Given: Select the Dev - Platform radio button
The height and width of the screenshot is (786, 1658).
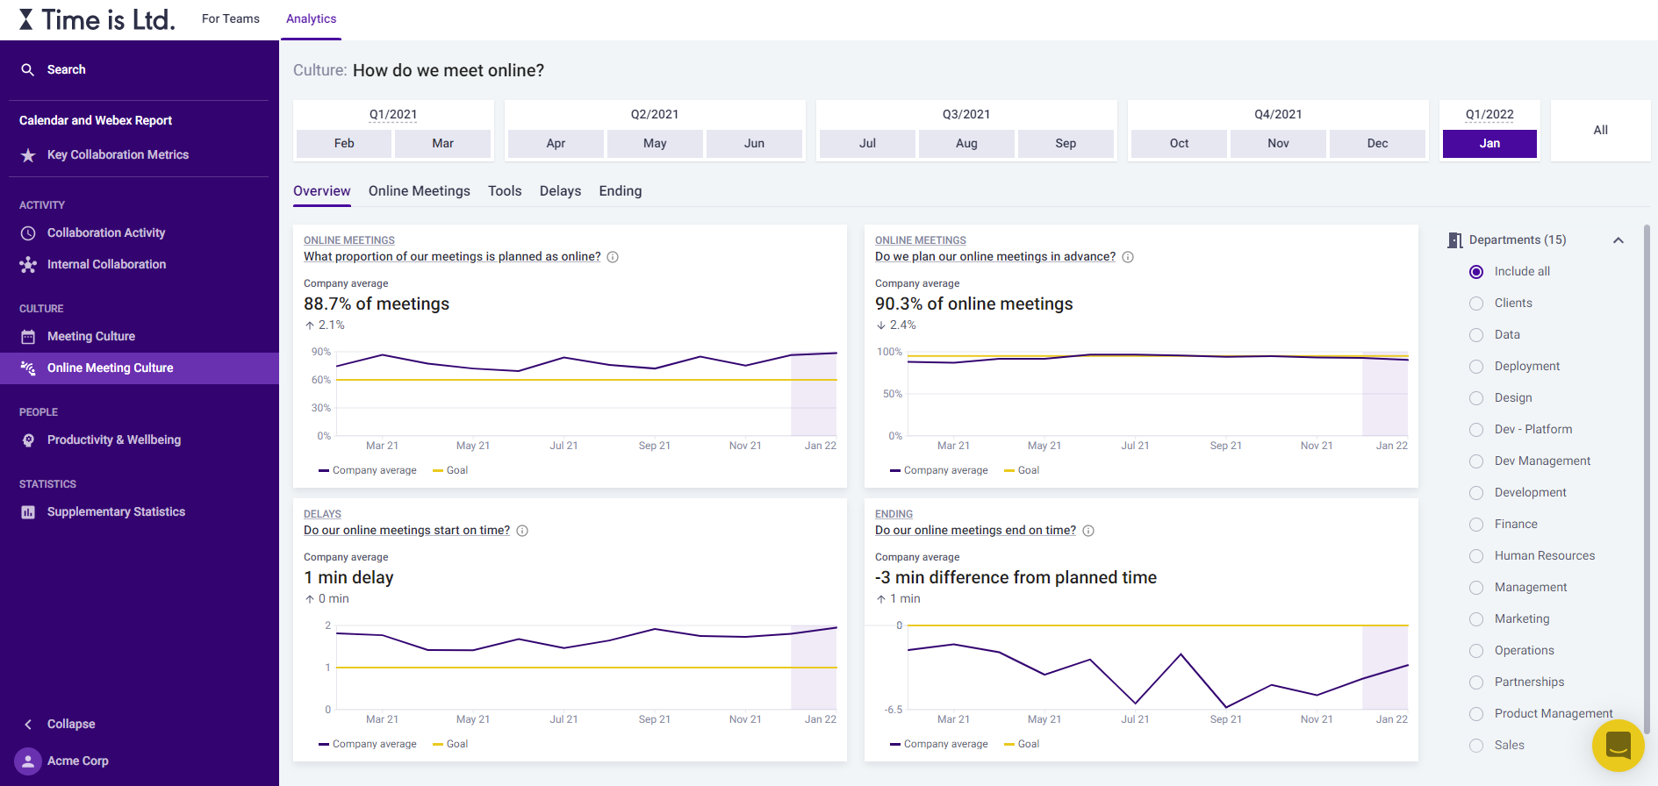Looking at the screenshot, I should 1476,430.
